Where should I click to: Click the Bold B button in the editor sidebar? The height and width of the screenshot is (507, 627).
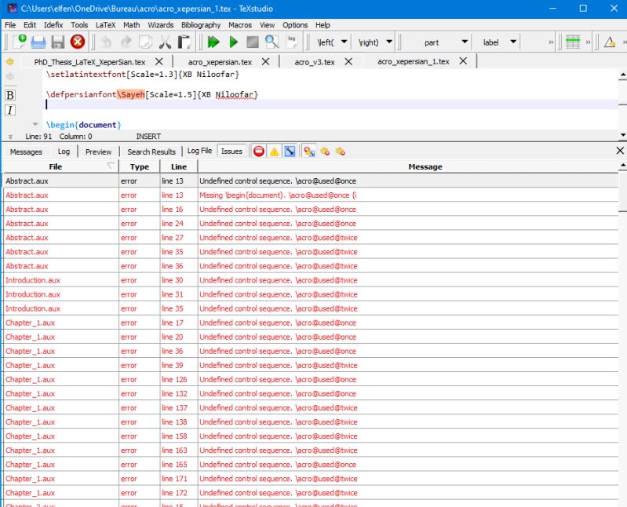(10, 95)
